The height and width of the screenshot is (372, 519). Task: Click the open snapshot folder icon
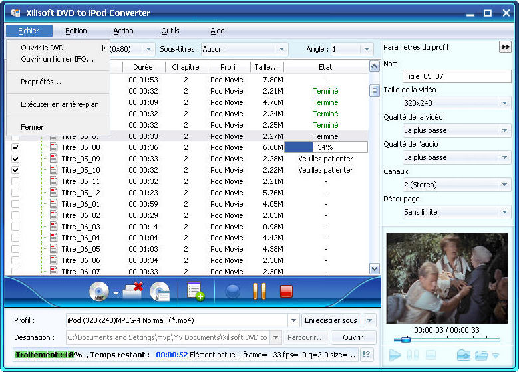[482, 355]
